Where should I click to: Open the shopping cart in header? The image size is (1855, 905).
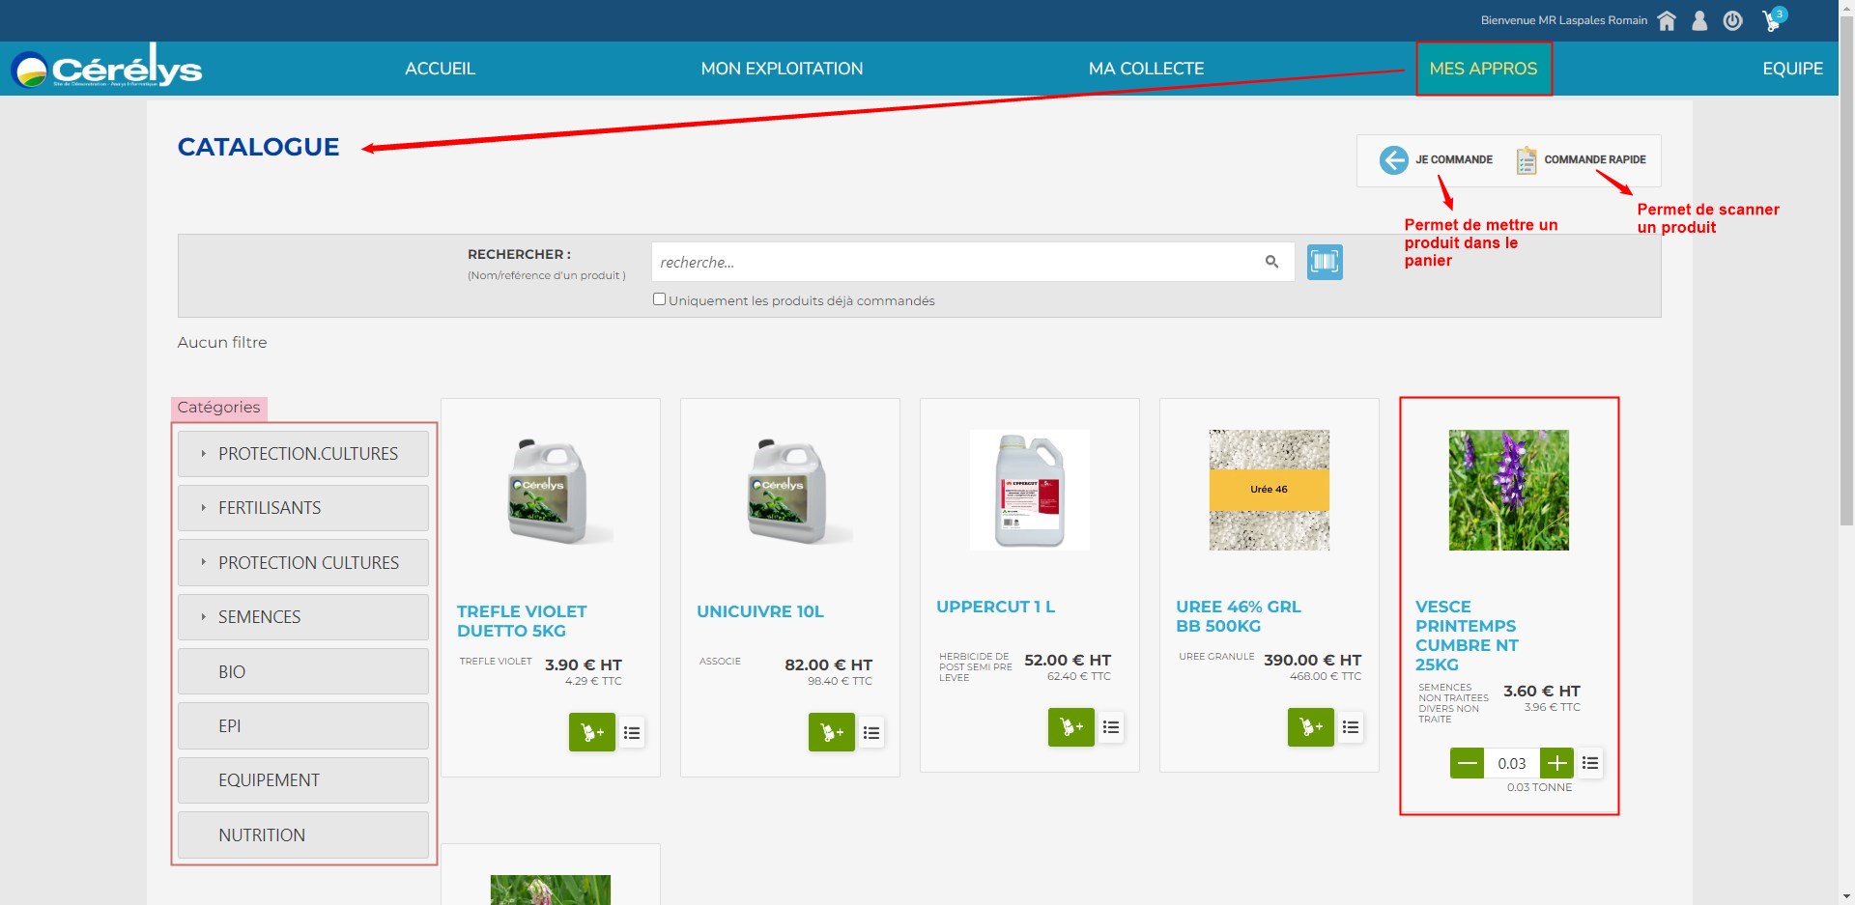[1772, 20]
